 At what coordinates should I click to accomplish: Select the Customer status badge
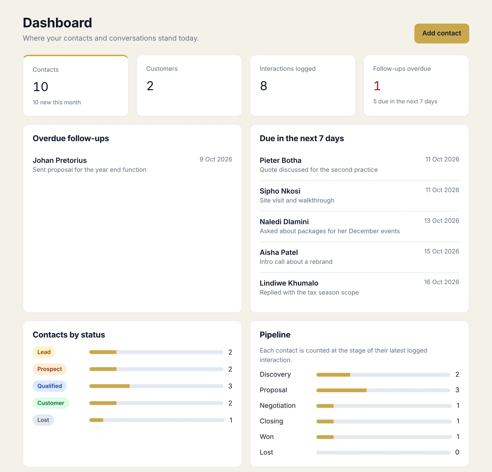(51, 403)
